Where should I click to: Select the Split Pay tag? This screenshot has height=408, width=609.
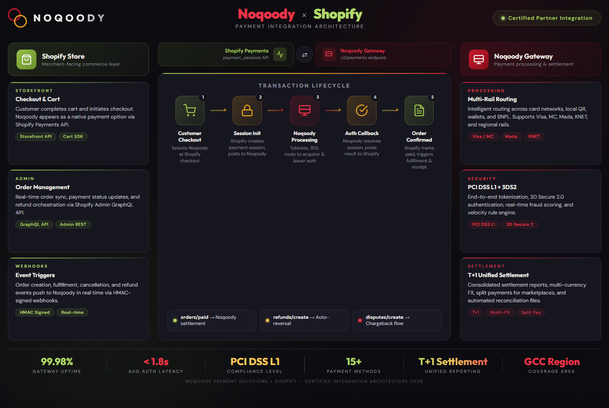coord(531,313)
